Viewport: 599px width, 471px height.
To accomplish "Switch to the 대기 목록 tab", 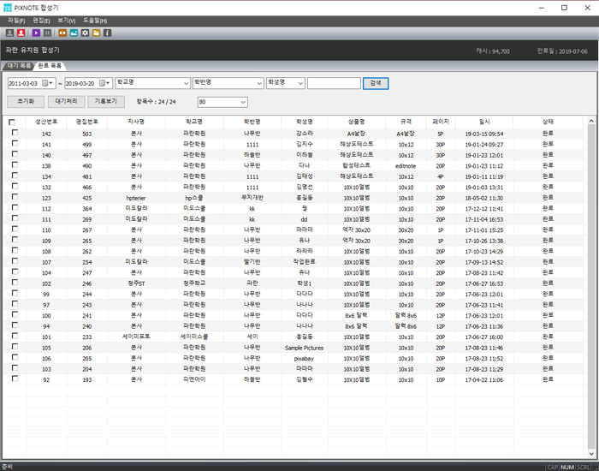I will (x=19, y=65).
